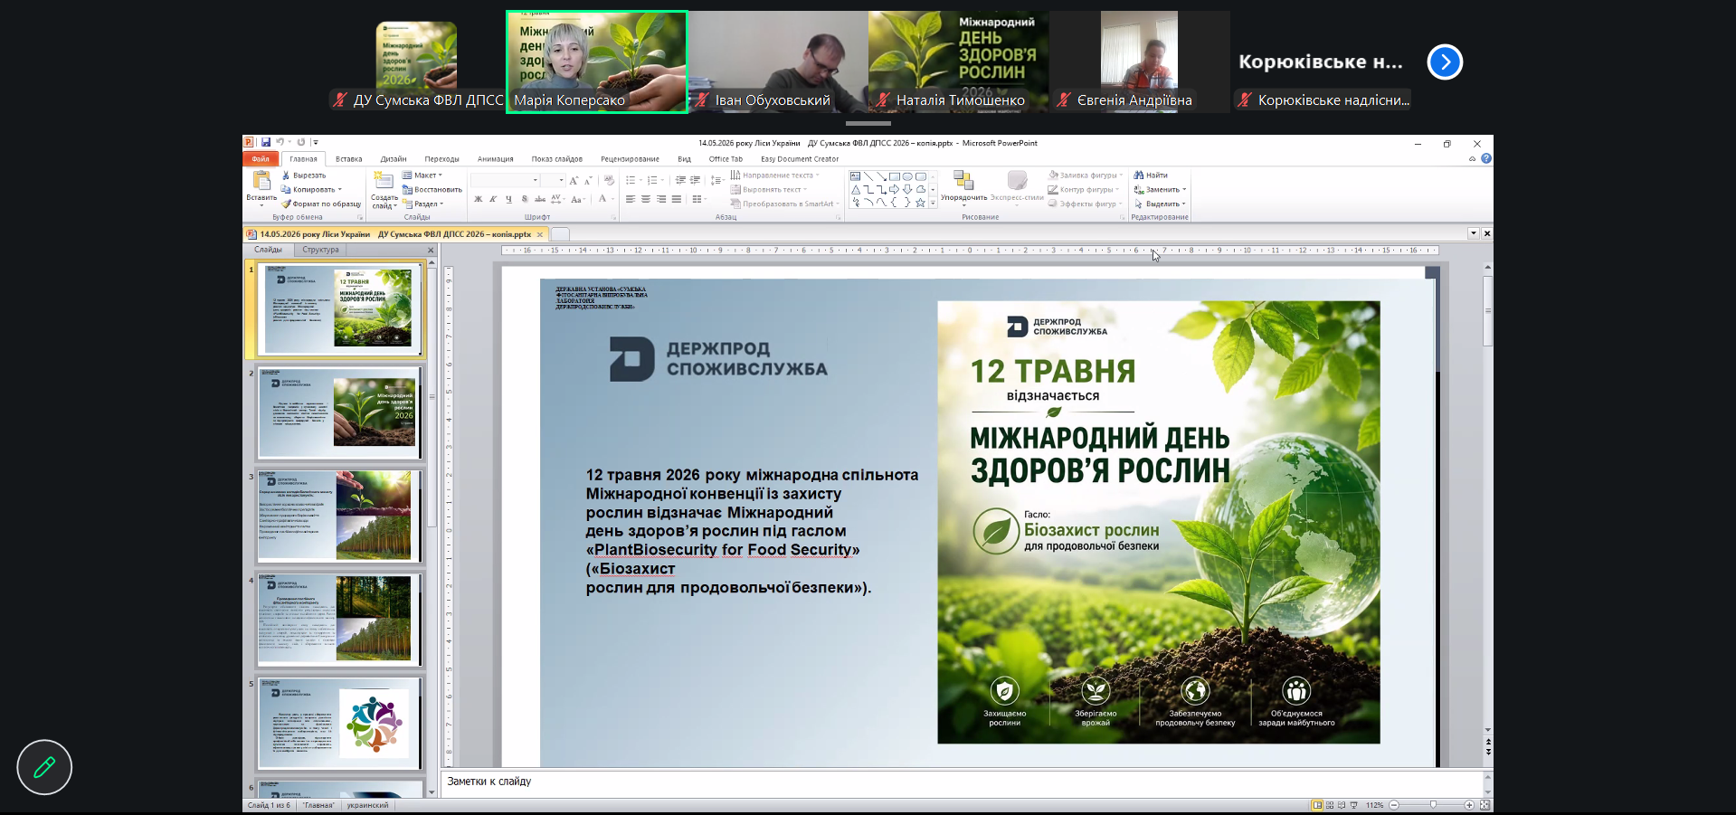This screenshot has width=1736, height=815.
Task: Toggle bold Ж formatting
Action: (x=479, y=199)
